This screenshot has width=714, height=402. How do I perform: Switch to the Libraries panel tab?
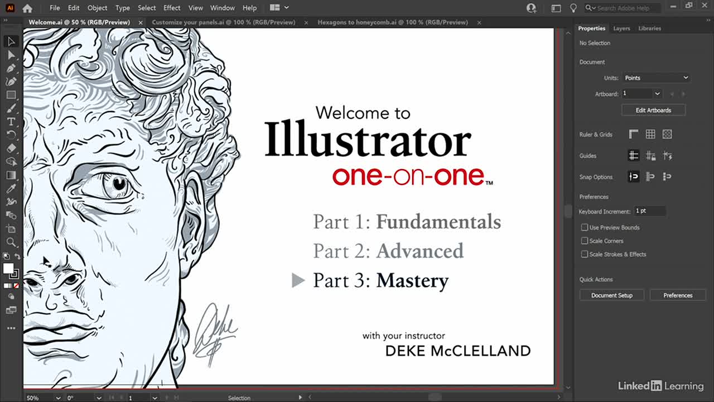tap(649, 28)
